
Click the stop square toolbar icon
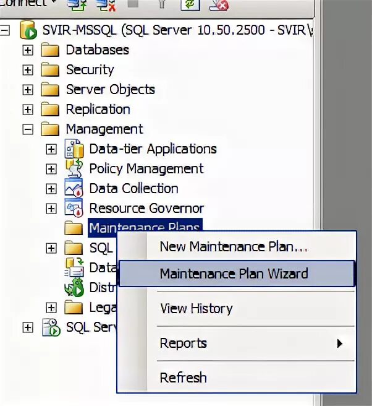point(133,3)
